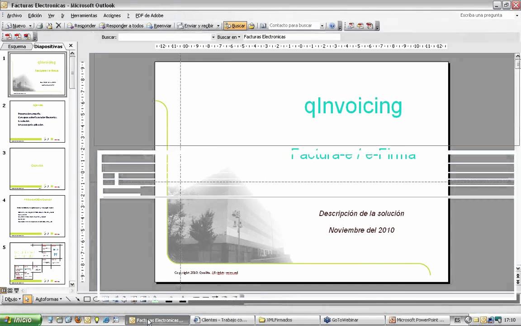Select the Line drawing tool
This screenshot has height=326, width=521.
pos(68,299)
